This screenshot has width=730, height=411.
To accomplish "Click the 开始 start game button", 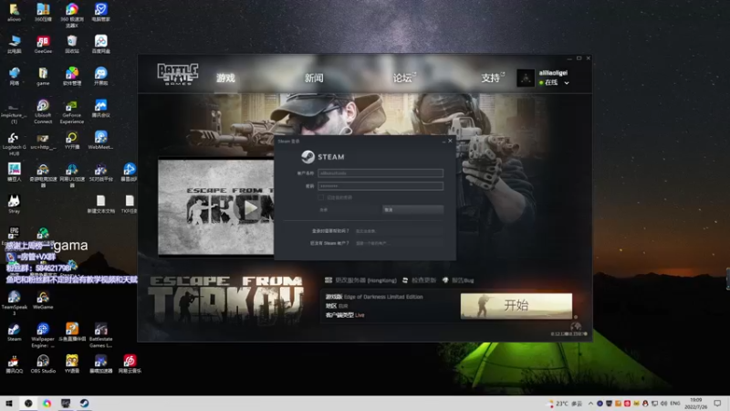I will coord(516,306).
